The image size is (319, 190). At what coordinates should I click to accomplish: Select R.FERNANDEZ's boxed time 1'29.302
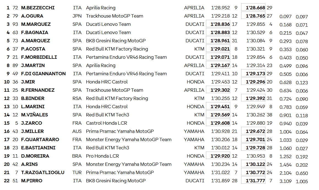(220, 90)
